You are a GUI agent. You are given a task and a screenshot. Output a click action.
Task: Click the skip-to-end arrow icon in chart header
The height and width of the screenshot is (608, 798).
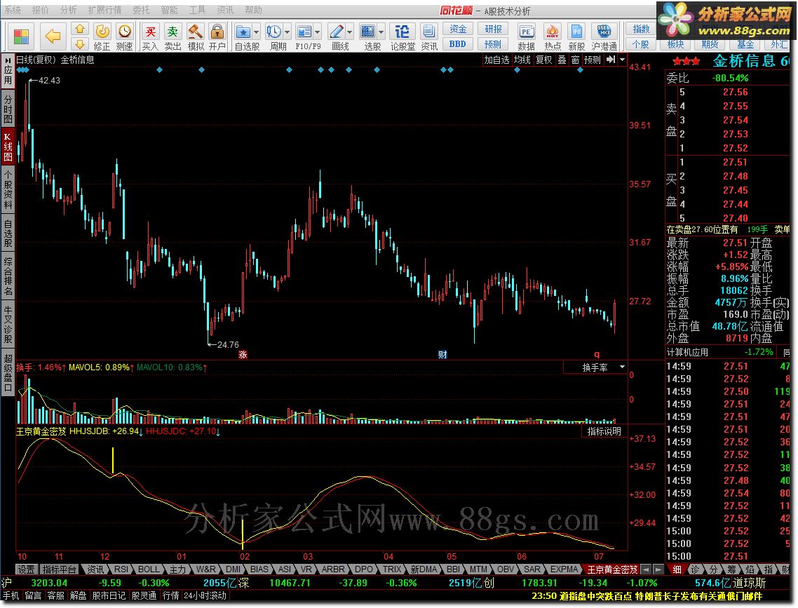(611, 60)
